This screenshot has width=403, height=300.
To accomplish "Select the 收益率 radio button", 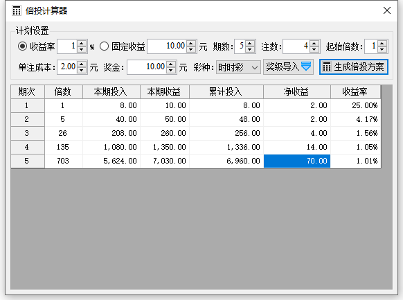I will [x=22, y=46].
